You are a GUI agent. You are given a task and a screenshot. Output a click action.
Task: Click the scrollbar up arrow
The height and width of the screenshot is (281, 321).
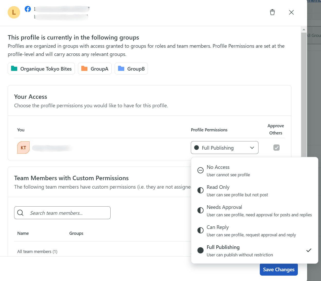[304, 30]
